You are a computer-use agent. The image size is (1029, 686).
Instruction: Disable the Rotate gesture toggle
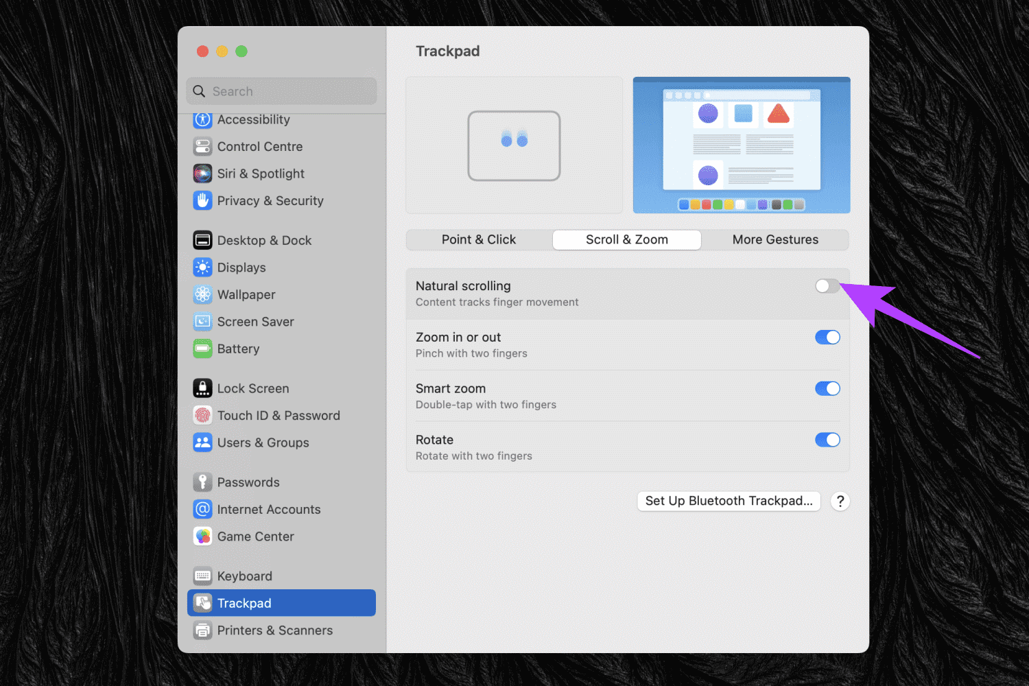click(827, 440)
